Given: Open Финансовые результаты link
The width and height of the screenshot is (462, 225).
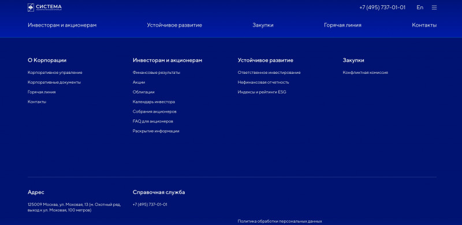Looking at the screenshot, I should (157, 73).
